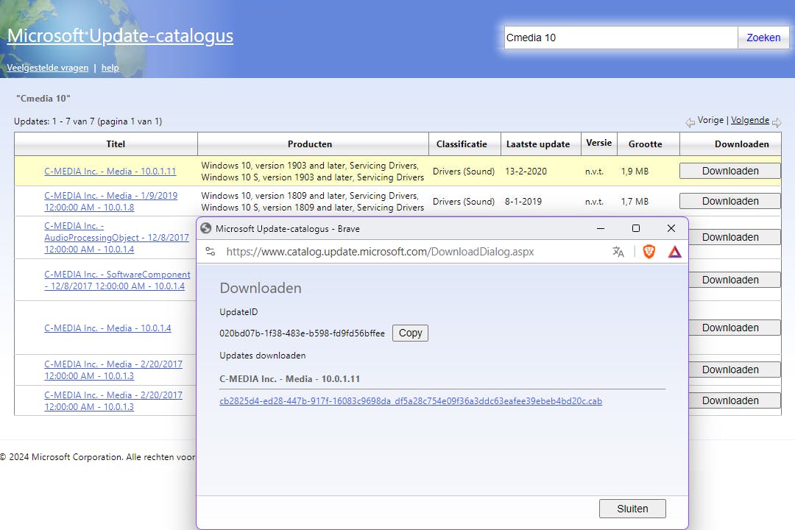Open Microsoft Update-catalogus home link
Image resolution: width=795 pixels, height=530 pixels.
click(120, 35)
